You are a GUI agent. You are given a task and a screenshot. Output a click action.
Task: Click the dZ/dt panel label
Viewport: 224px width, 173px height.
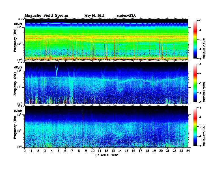pyautogui.click(x=18, y=111)
